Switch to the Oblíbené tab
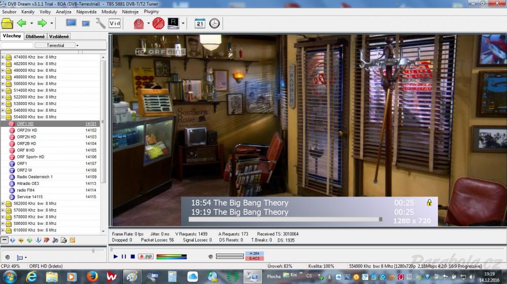The height and width of the screenshot is (284, 507). [35, 36]
